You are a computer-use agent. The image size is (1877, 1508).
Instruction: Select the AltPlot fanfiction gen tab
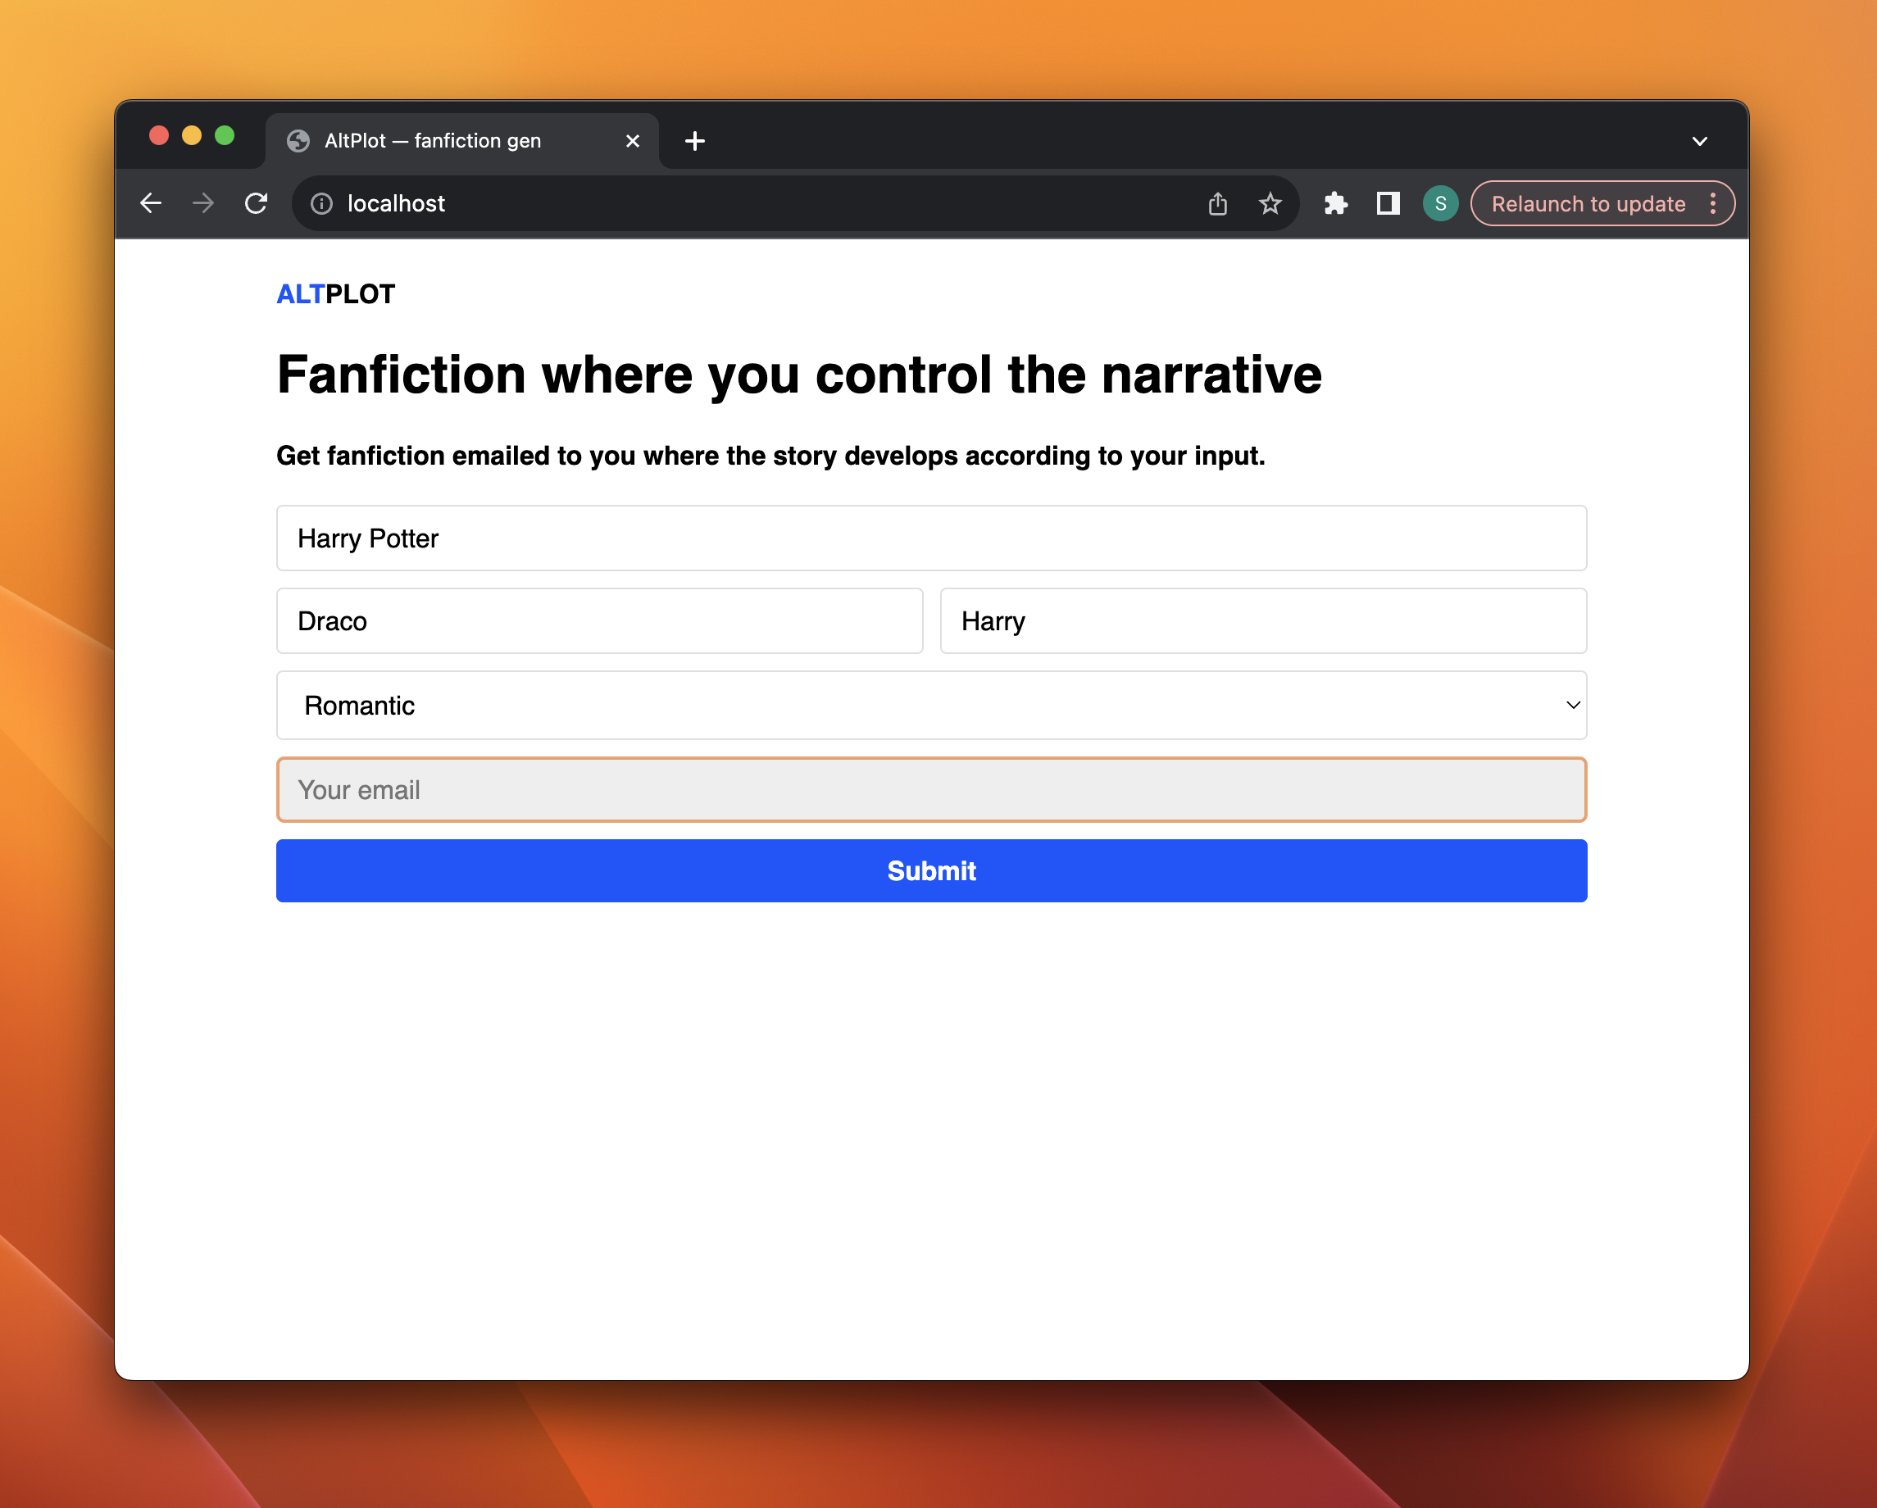coord(433,141)
